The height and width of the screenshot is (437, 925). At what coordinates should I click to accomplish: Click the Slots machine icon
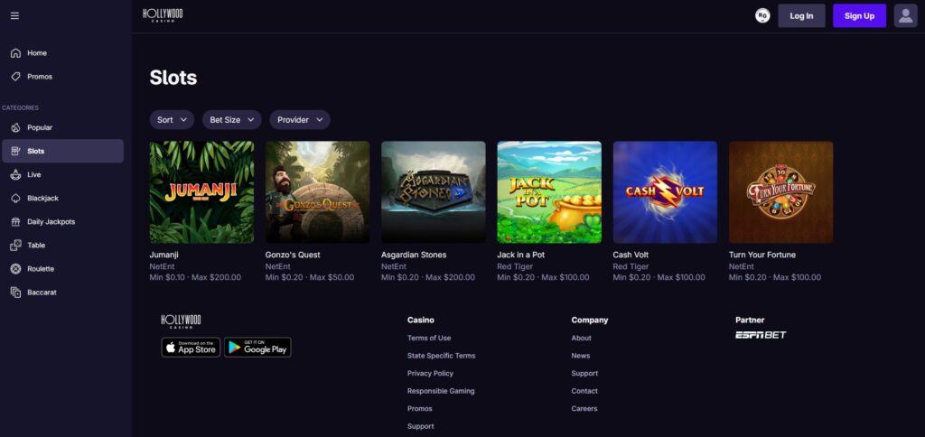pos(16,151)
